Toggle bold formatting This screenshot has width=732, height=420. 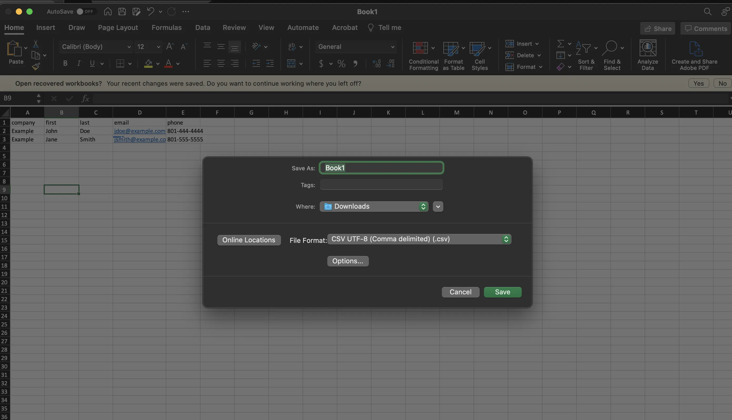point(65,63)
